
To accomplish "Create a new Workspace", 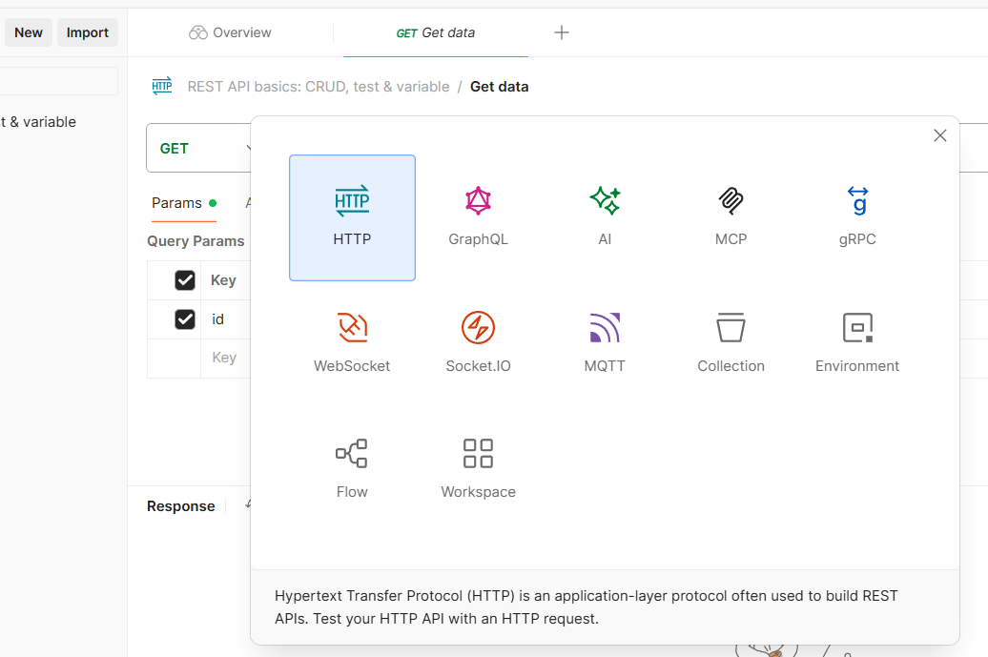I will point(478,467).
